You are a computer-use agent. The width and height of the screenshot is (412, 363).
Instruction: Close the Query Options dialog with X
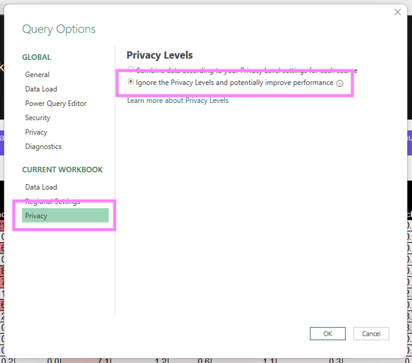click(x=397, y=12)
